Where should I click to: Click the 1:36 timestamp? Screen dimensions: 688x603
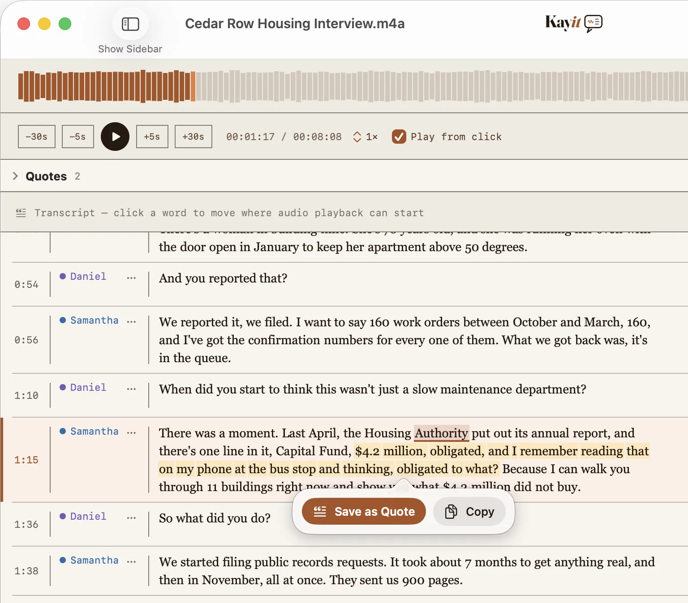click(26, 525)
